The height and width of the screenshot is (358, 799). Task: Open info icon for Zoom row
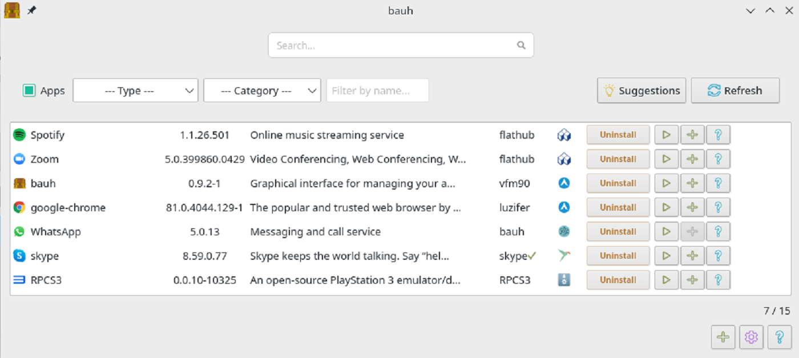click(x=718, y=159)
